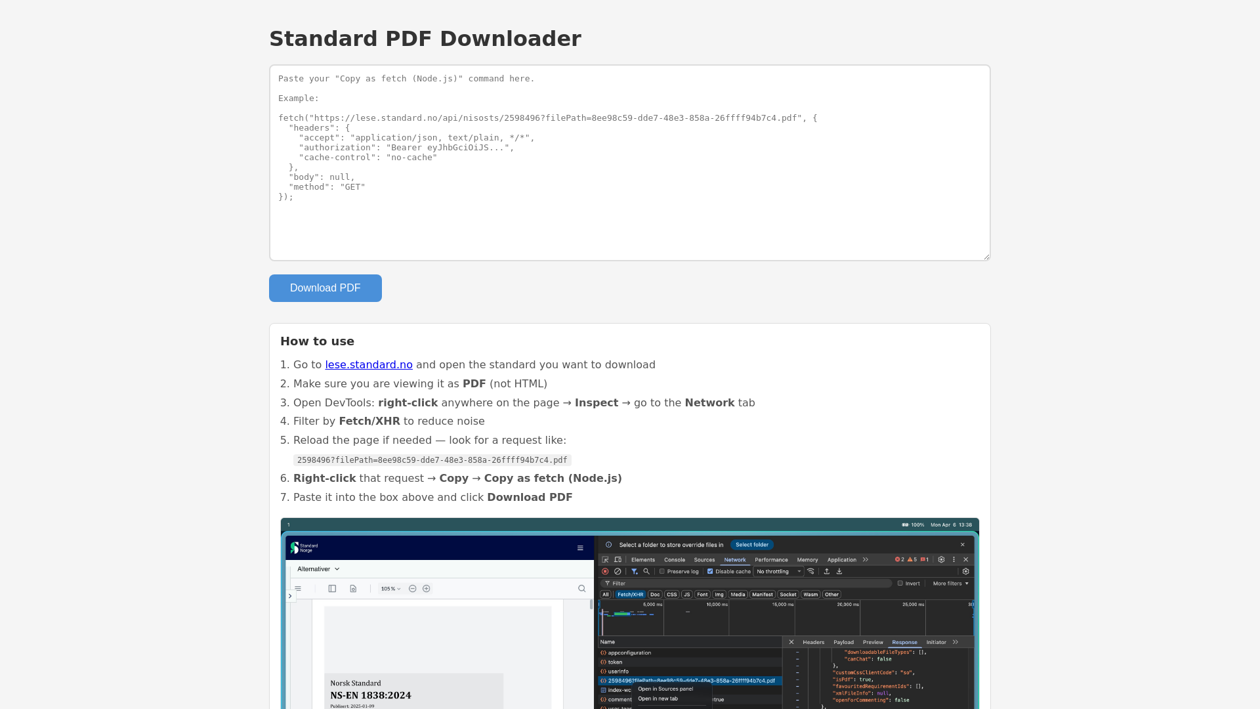Open the Application tab in DevTools
Viewport: 1260px width, 709px height.
click(x=841, y=560)
